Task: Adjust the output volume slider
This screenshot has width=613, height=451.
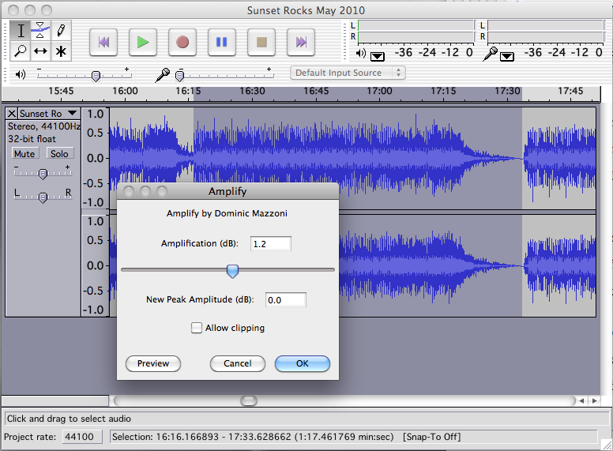Action: (96, 75)
